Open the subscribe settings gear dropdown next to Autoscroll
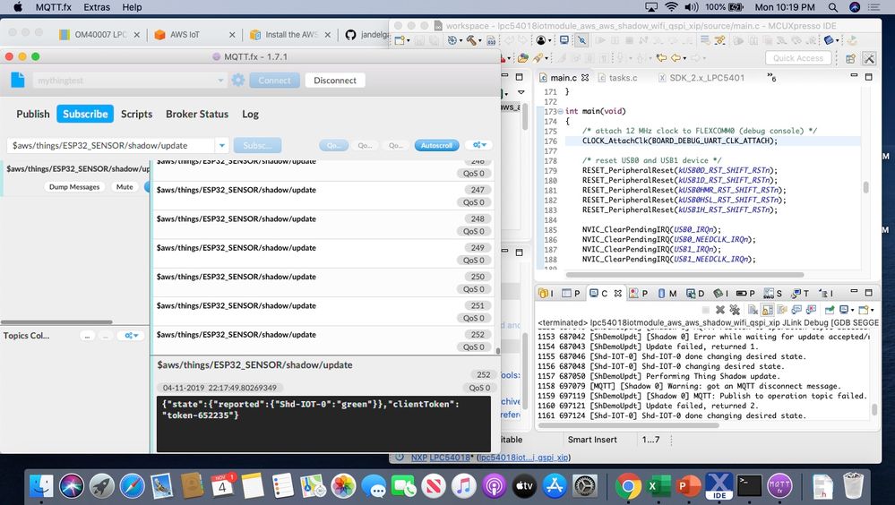Screen dimensions: 895x505 [479, 146]
